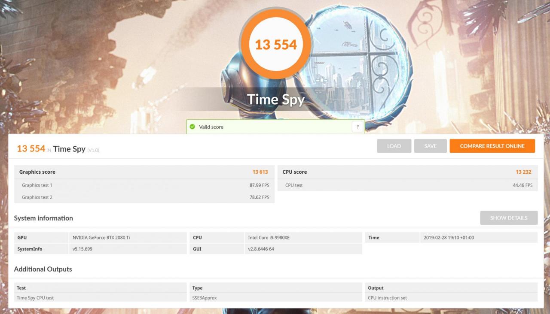Viewport: 550px width, 314px height.
Task: Click the Valid score label
Action: click(x=211, y=127)
